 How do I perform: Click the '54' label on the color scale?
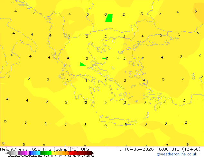(93, 156)
